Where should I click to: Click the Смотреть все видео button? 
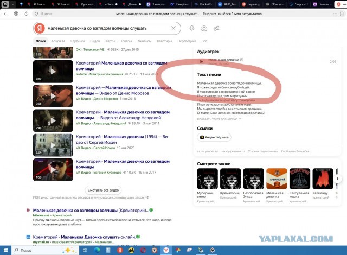pyautogui.click(x=103, y=190)
